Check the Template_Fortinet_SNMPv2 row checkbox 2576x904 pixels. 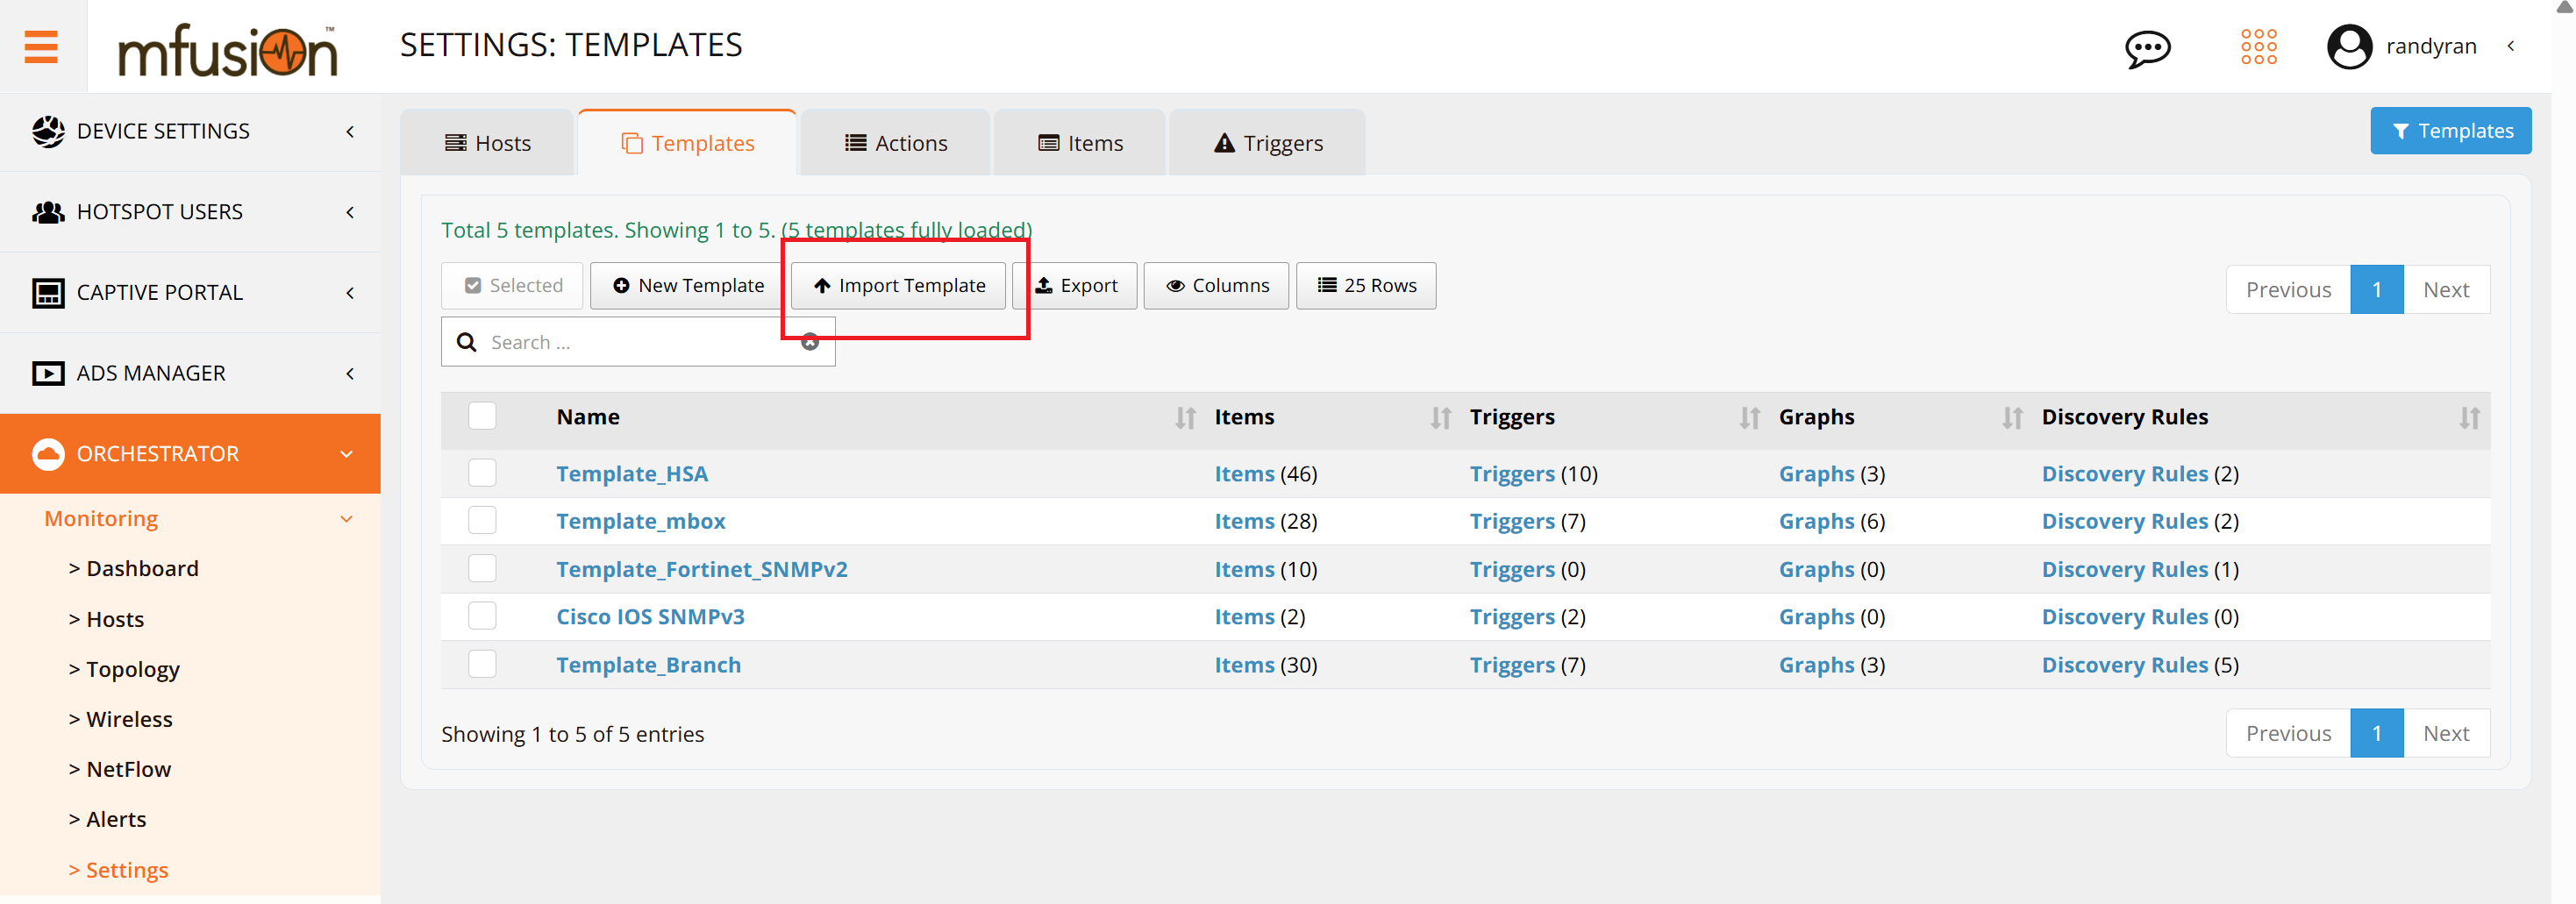(x=482, y=568)
